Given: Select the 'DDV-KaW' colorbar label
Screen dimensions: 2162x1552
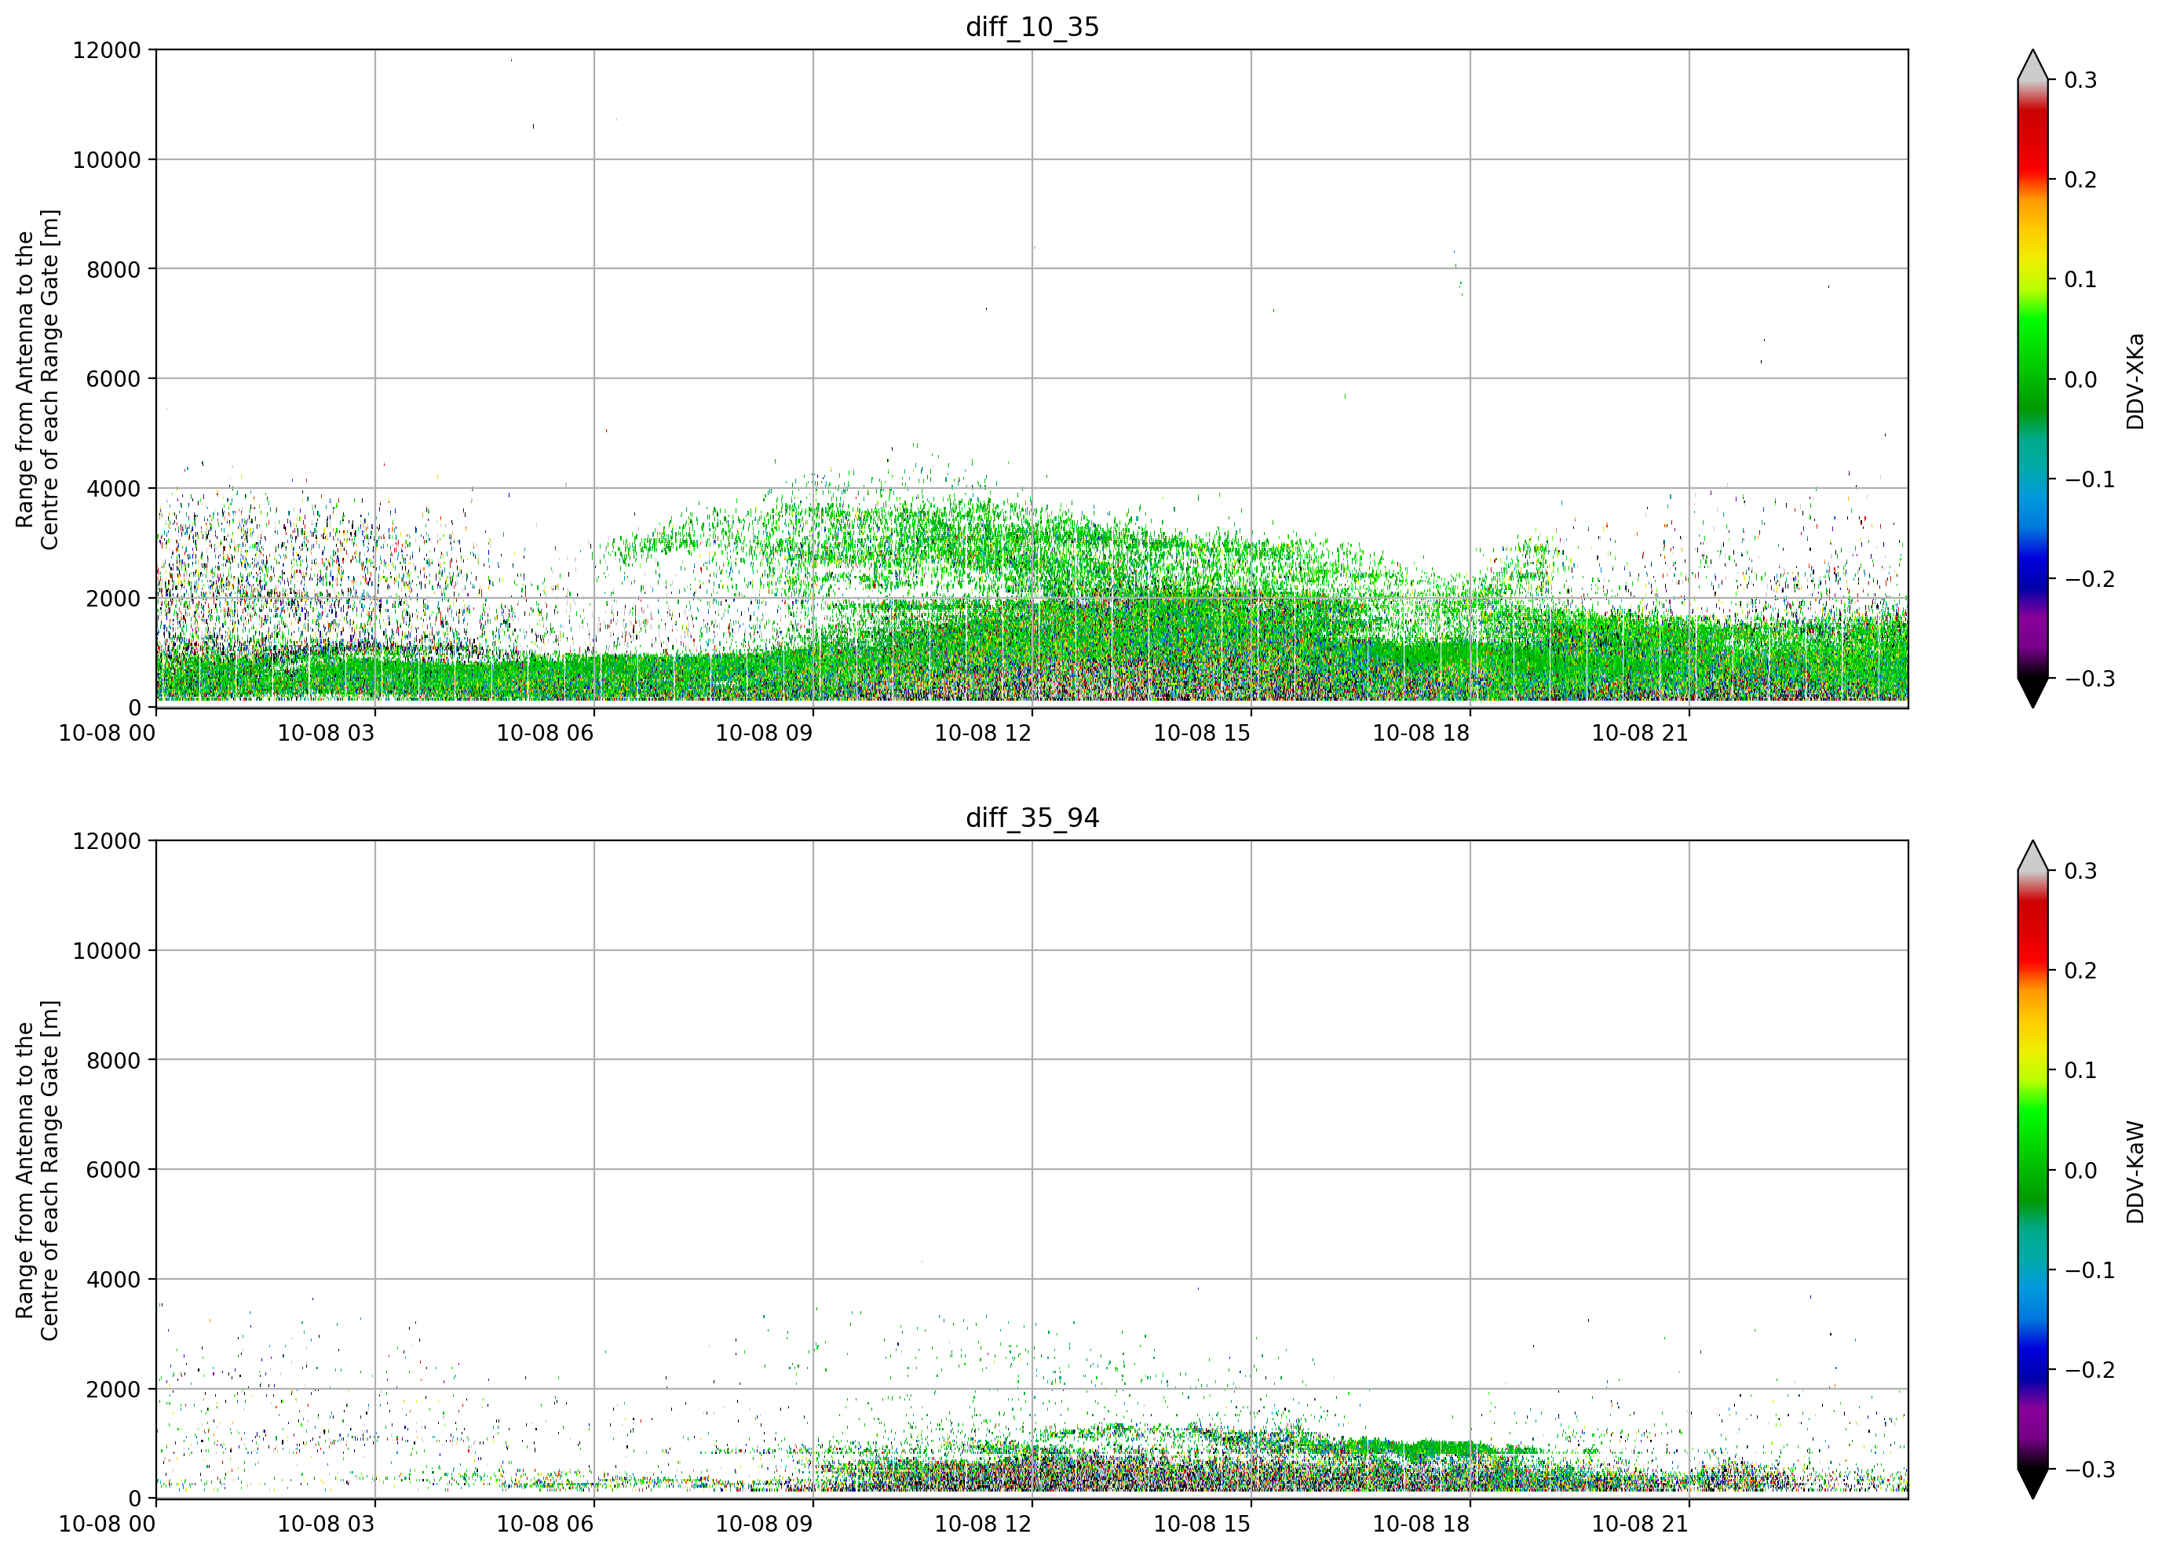Looking at the screenshot, I should (x=2135, y=1172).
